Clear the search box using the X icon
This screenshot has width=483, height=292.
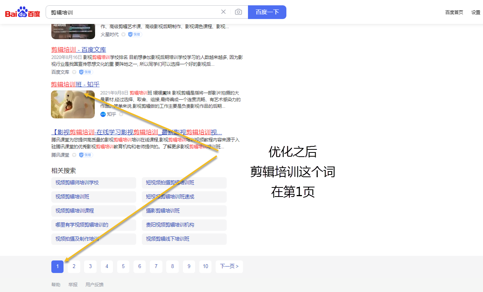pos(223,12)
